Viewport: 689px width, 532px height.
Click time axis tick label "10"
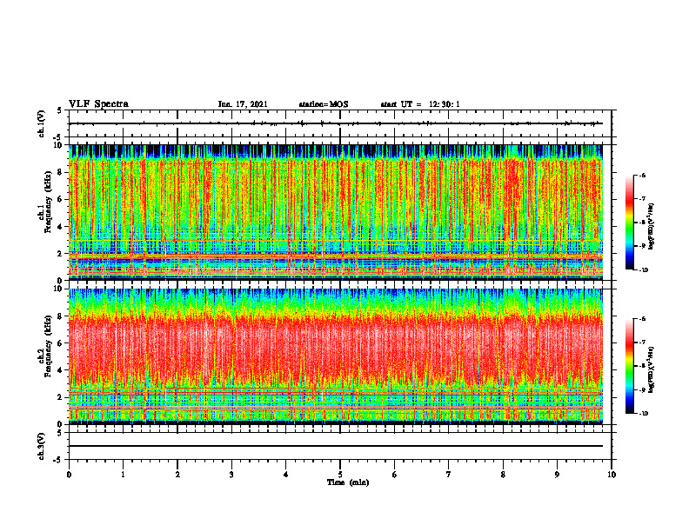[612, 475]
